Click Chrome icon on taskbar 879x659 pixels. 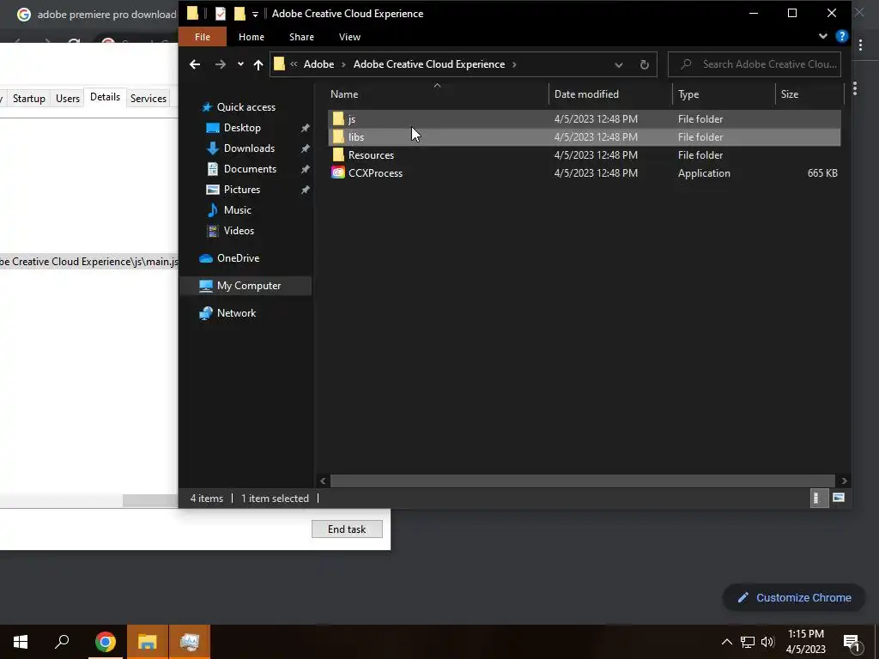click(x=105, y=642)
